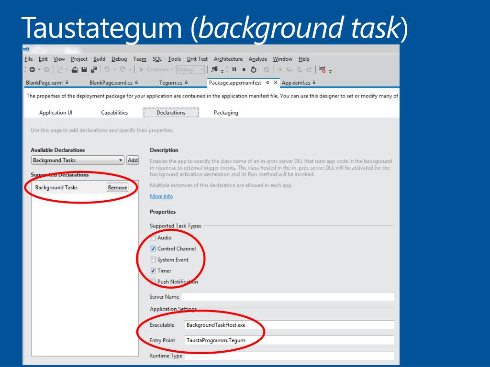Click the pin icon on Package.appxmanifest tab
Image resolution: width=490 pixels, height=367 pixels.
(267, 83)
